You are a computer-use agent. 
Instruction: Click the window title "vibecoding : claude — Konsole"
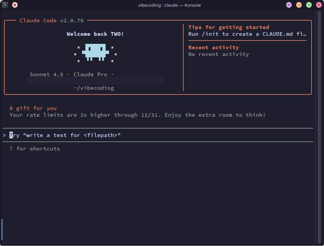pyautogui.click(x=169, y=5)
